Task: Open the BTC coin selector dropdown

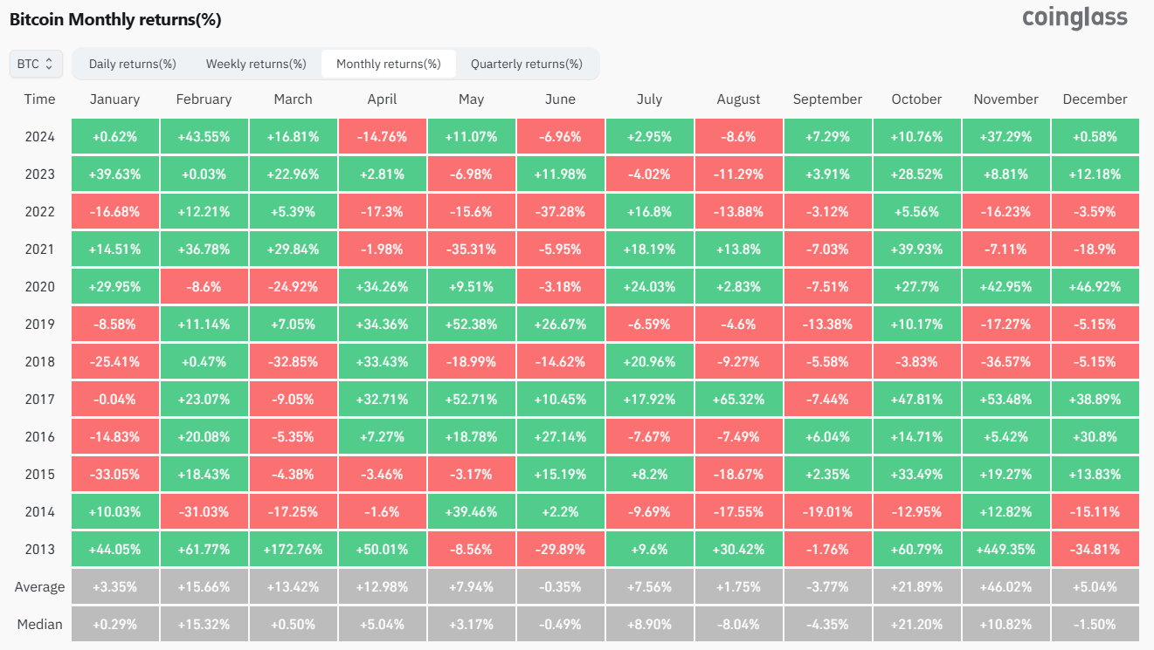Action: tap(36, 64)
